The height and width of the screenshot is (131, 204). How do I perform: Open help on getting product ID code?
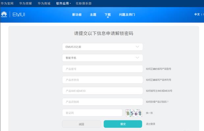157,102
